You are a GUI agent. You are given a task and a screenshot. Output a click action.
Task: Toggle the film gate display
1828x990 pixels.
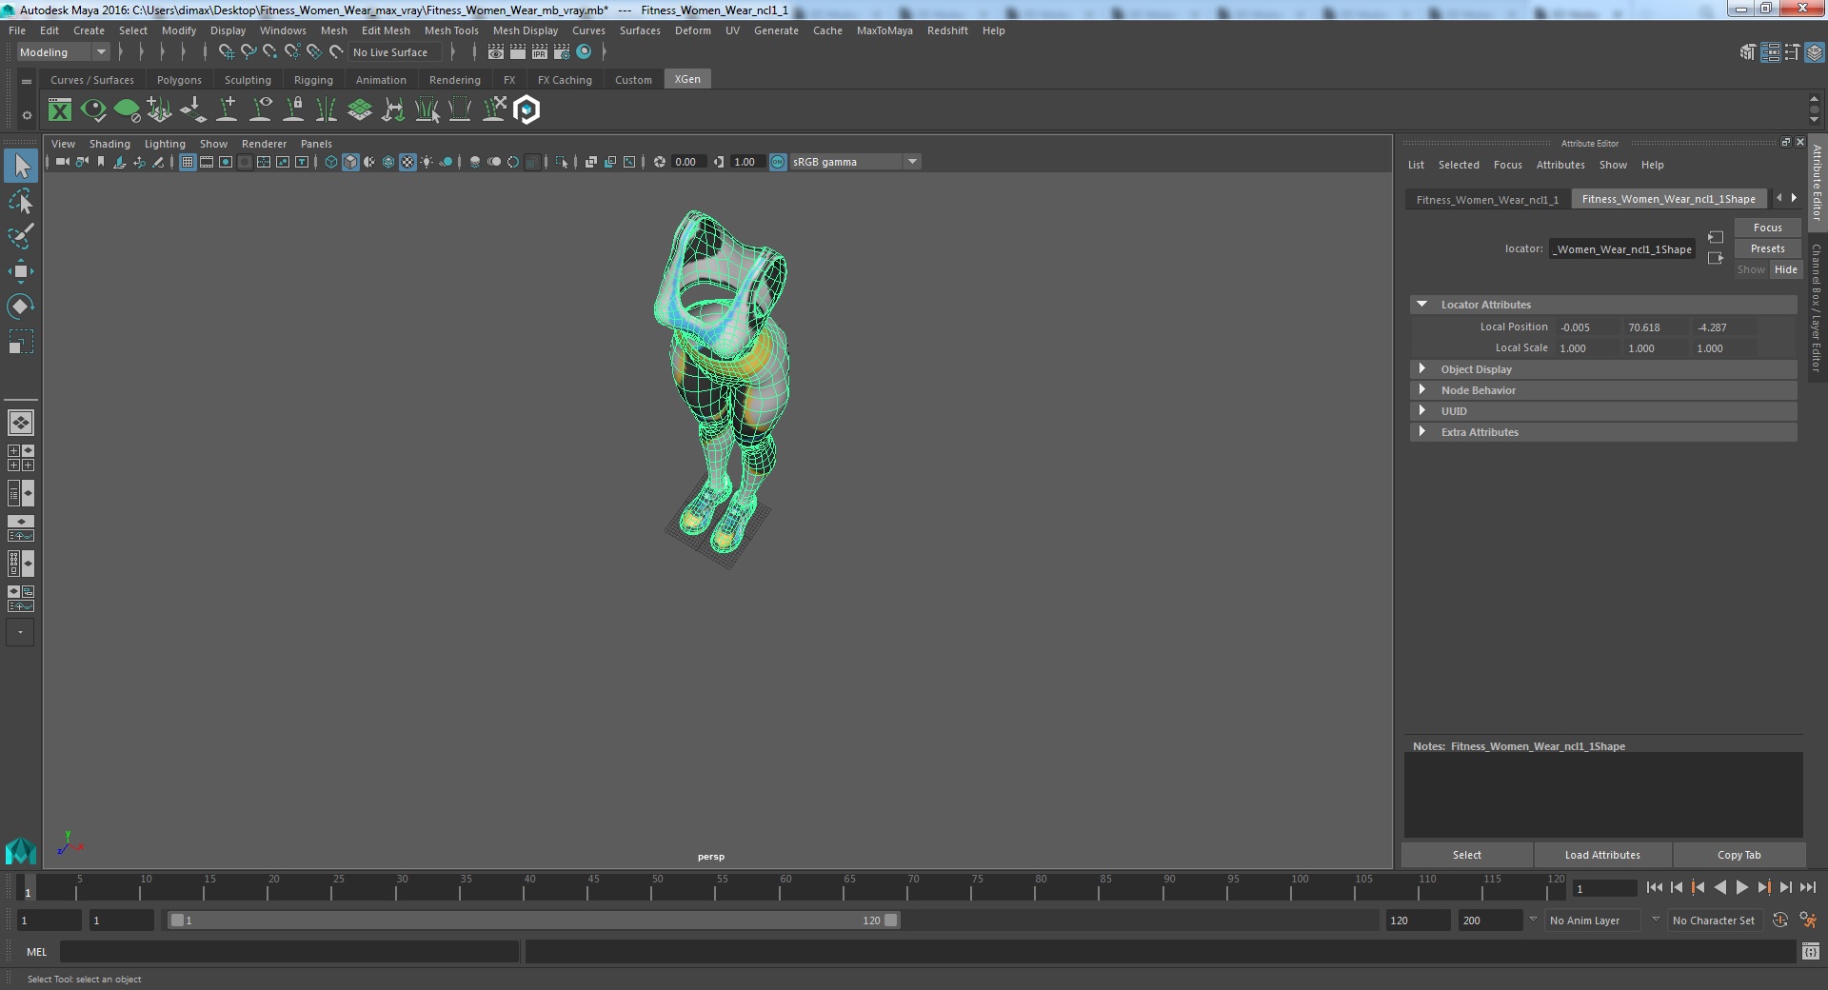tap(207, 162)
